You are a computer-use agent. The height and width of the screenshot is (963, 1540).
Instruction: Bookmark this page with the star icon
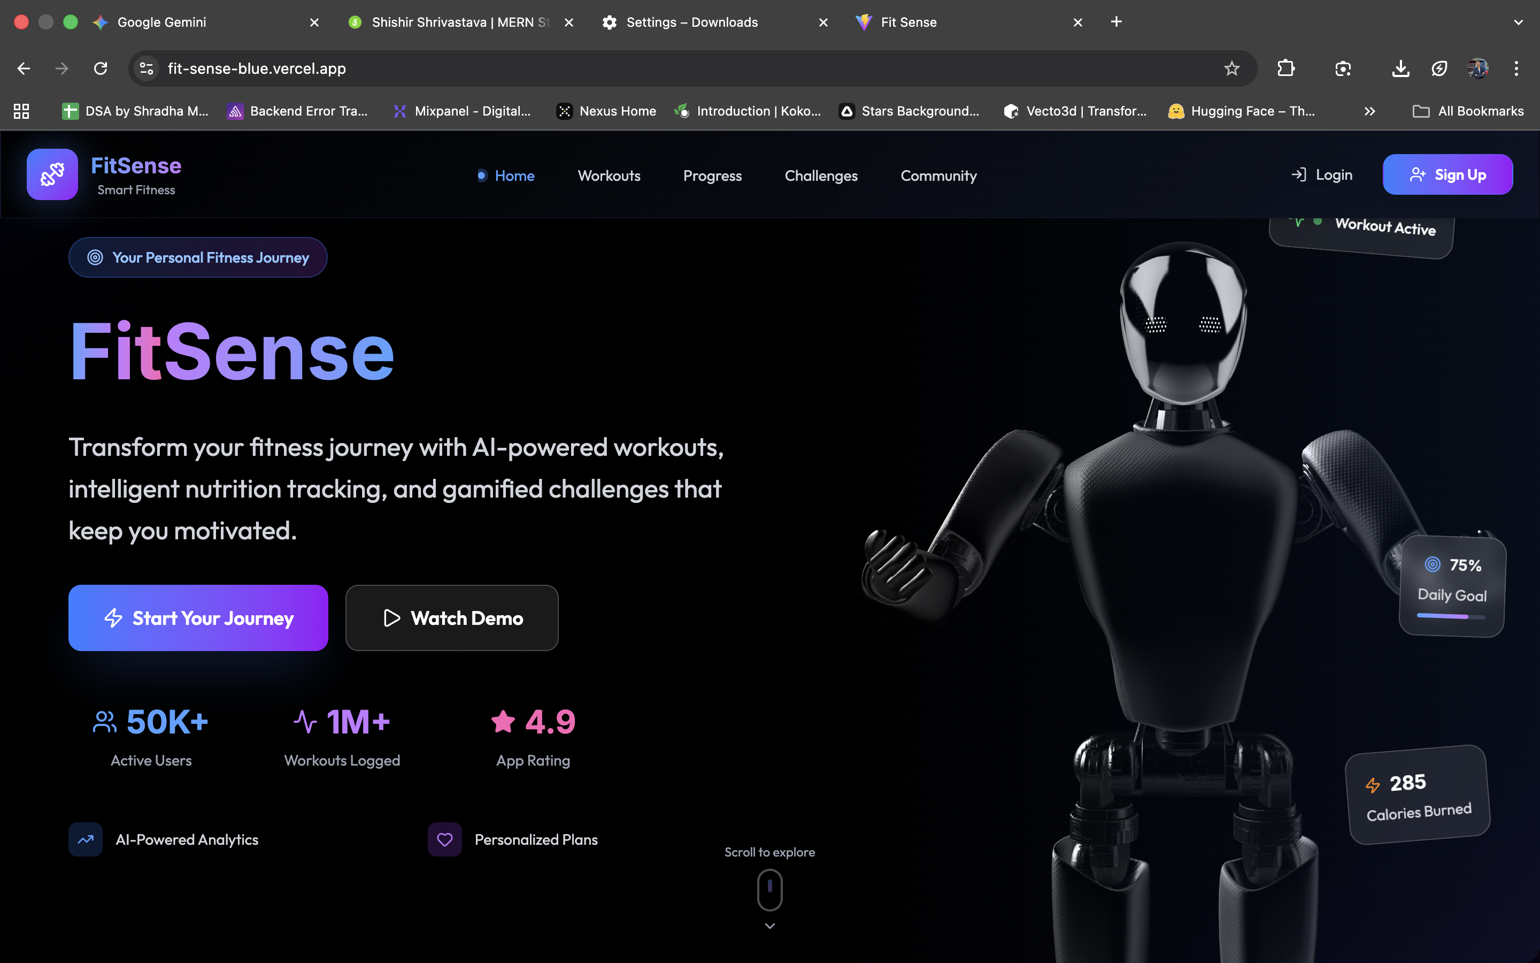pos(1232,68)
